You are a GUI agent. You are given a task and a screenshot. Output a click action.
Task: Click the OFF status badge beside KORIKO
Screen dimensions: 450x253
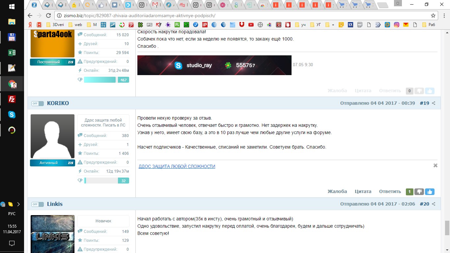[x=38, y=103]
